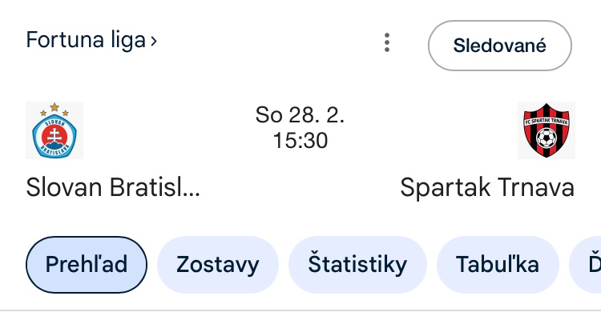
Task: Click the chevron arrow after Fortuna liga
Action: click(152, 41)
